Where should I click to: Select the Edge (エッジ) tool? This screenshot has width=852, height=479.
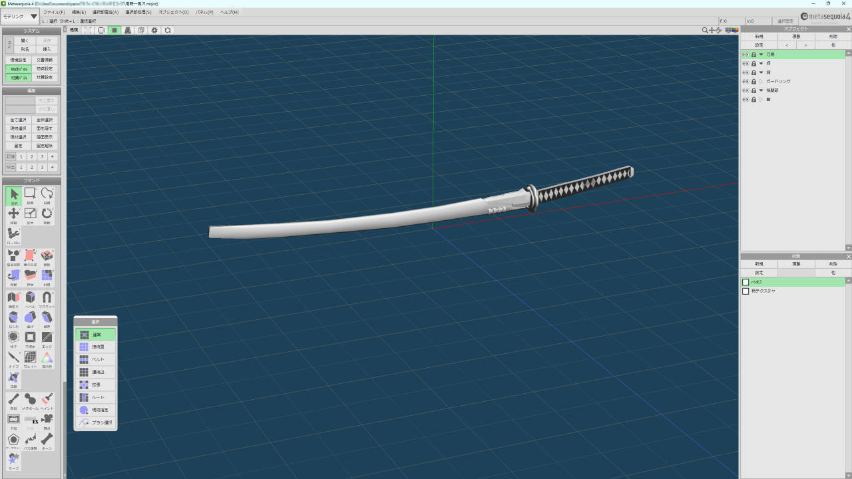click(47, 339)
